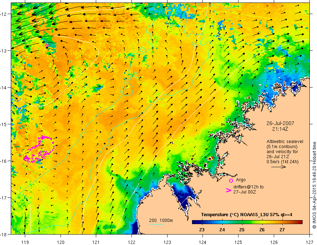Click longitude axis label 127

(x=309, y=242)
